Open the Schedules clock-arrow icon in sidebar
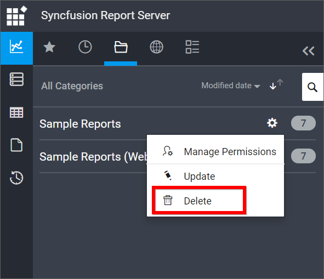324x279 pixels. coord(16,178)
